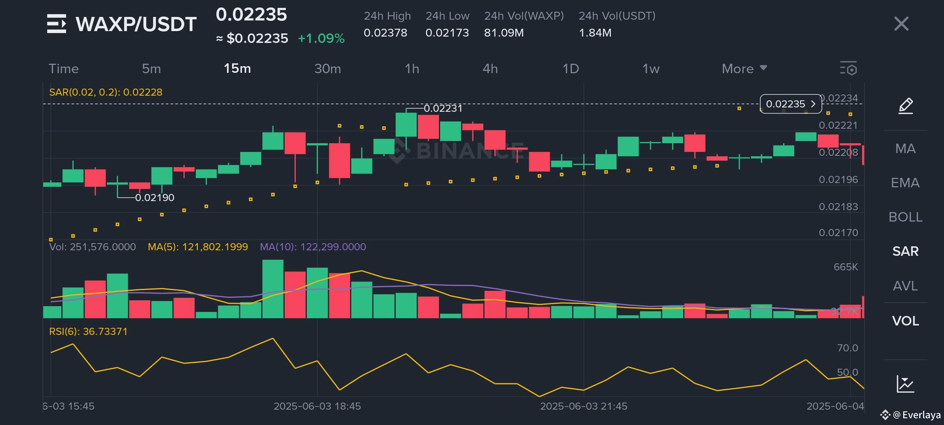
Task: Click the ≈ $0.02235 converted price
Action: (x=252, y=38)
